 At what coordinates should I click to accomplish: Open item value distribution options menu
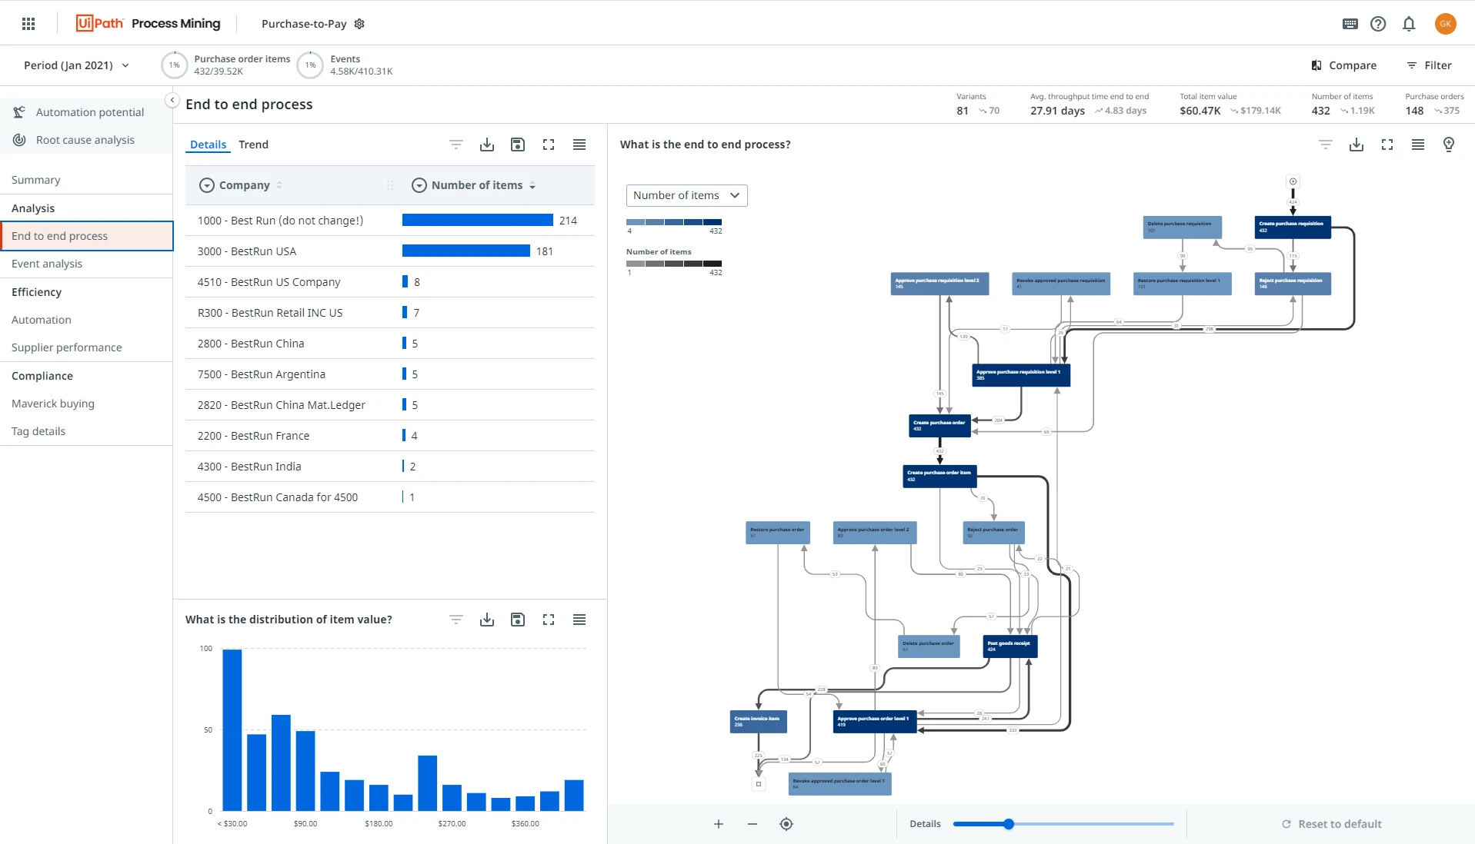coord(579,620)
